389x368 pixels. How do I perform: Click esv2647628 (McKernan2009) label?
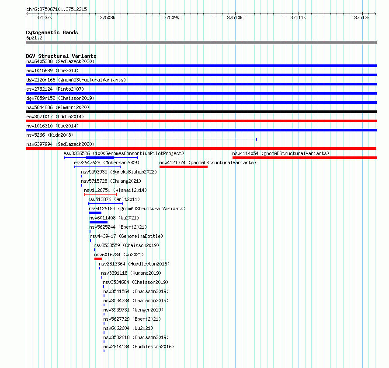coord(107,163)
